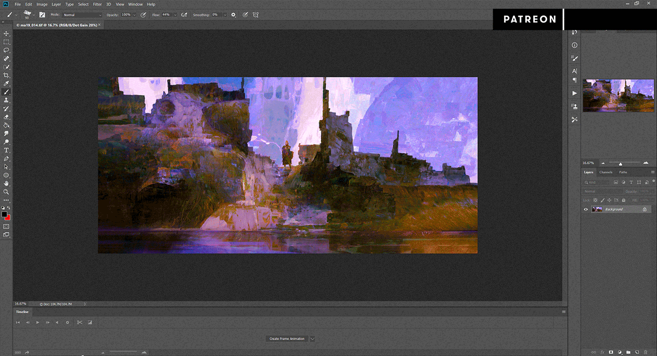Screen dimensions: 657x356
Task: Click the Navigator preview thumbnail
Action: tap(617, 95)
